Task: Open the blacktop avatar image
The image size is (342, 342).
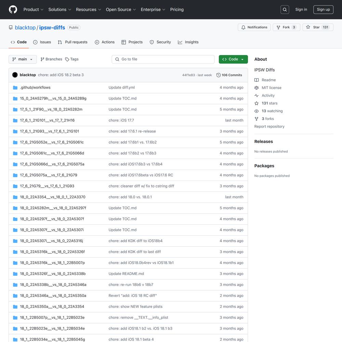Action: pos(15,75)
